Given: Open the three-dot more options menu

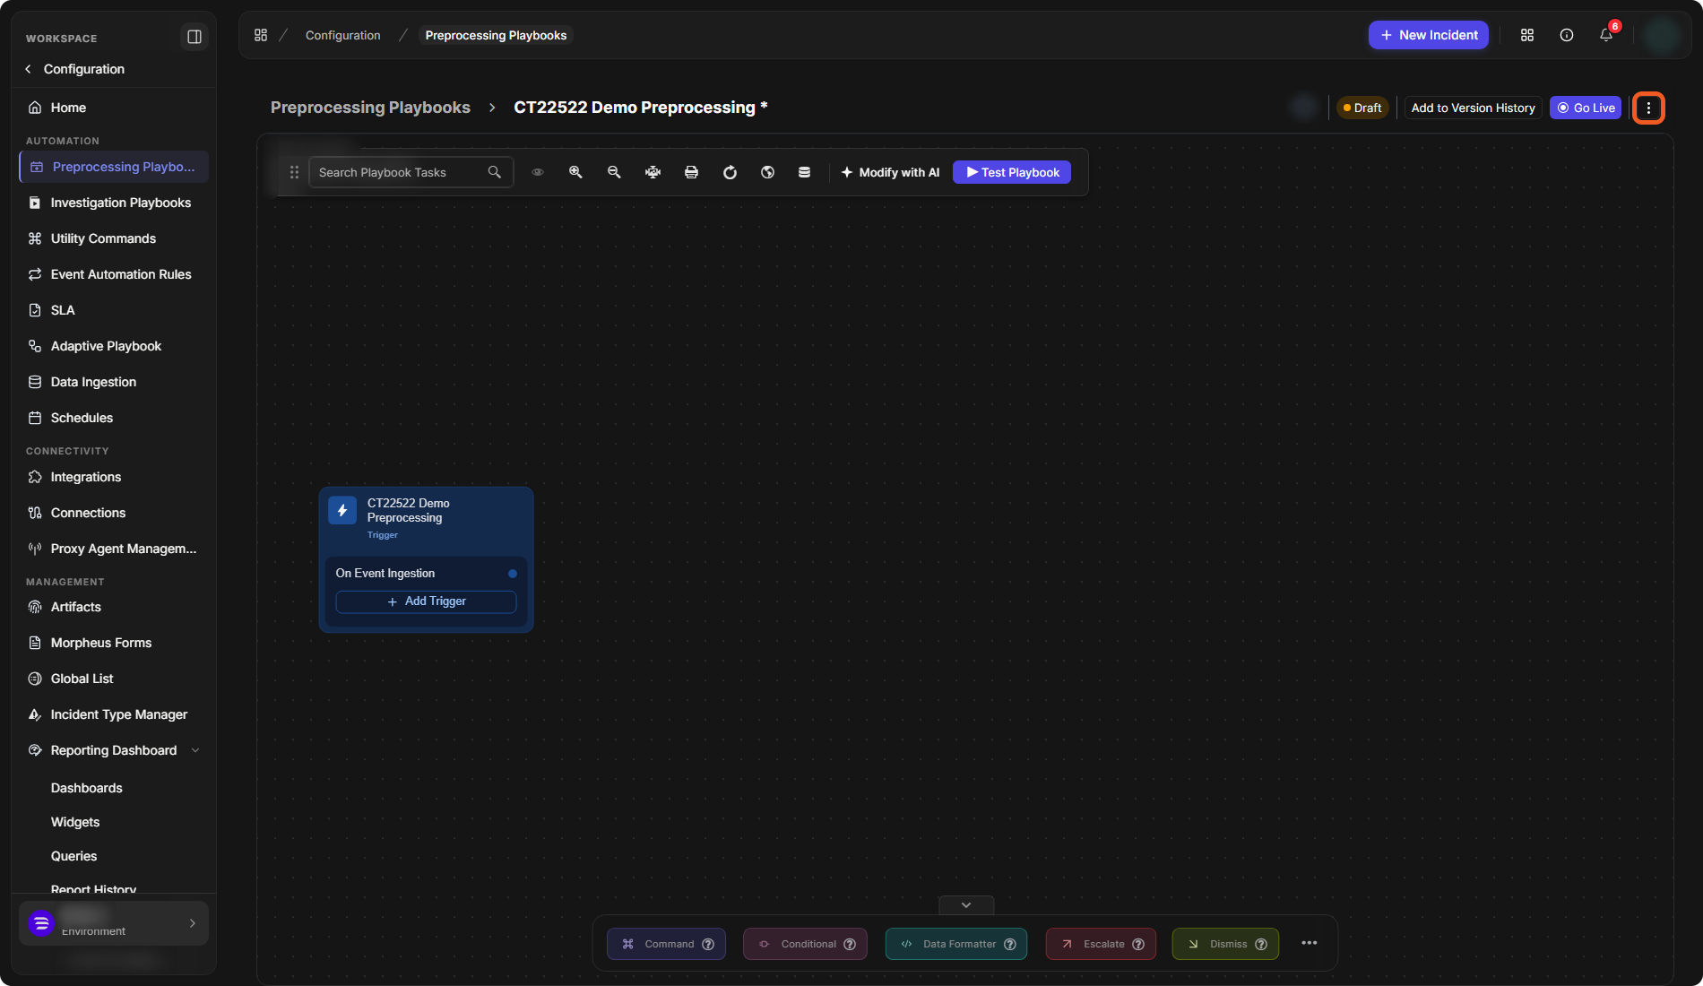Looking at the screenshot, I should 1648,108.
